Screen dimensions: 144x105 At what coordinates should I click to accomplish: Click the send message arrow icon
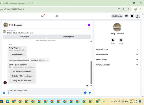[90, 93]
